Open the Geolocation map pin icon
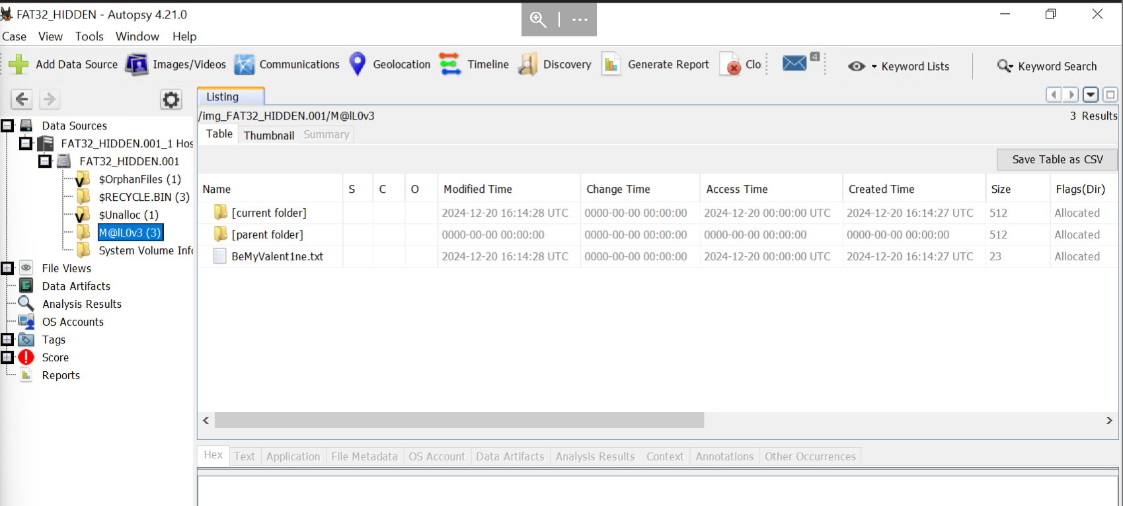The width and height of the screenshot is (1123, 506). pyautogui.click(x=358, y=64)
